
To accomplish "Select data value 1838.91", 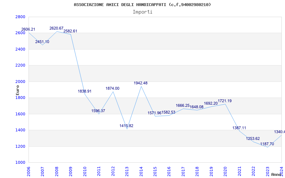I will [84, 91].
